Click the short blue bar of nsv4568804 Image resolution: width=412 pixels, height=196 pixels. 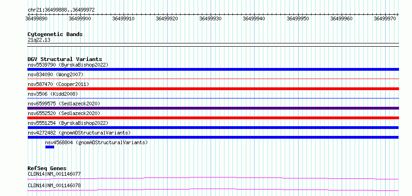tap(50, 147)
